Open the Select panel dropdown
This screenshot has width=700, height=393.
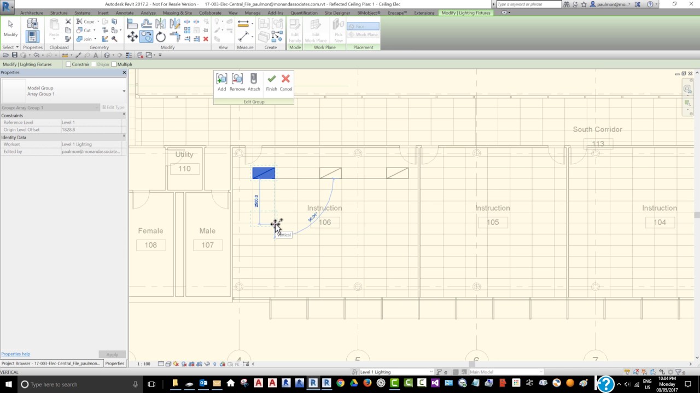point(10,47)
